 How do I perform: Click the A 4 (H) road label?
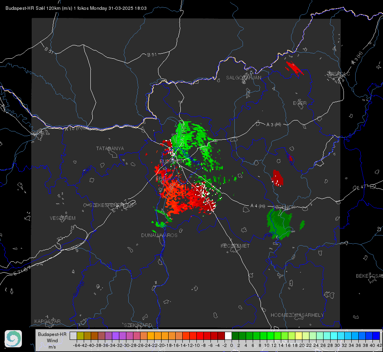tap(258, 206)
